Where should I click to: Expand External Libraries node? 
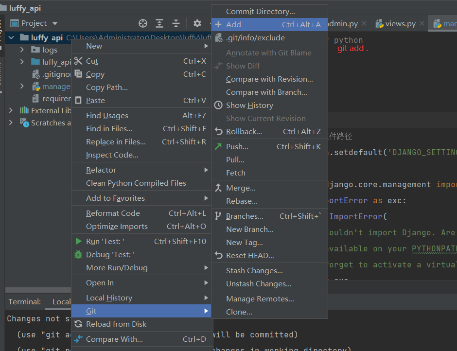pos(11,111)
